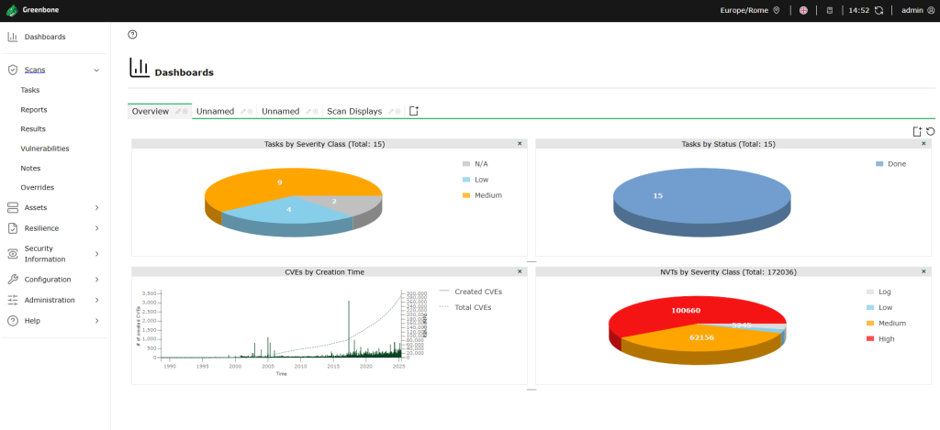Click the add new display icon
Screen dimensions: 940x430
(x=916, y=131)
